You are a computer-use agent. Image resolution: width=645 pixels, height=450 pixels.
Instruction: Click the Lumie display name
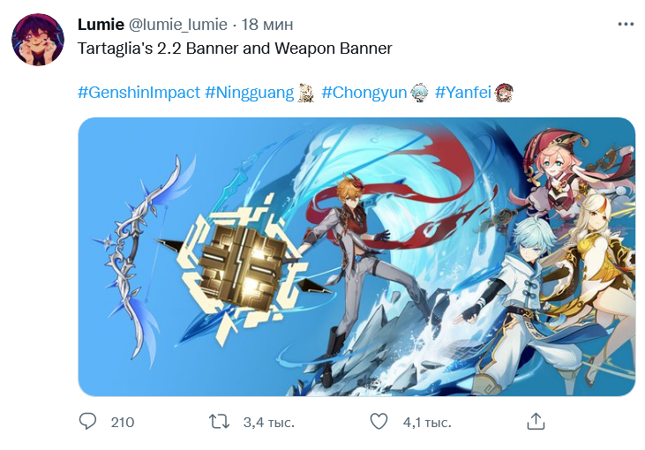[101, 25]
